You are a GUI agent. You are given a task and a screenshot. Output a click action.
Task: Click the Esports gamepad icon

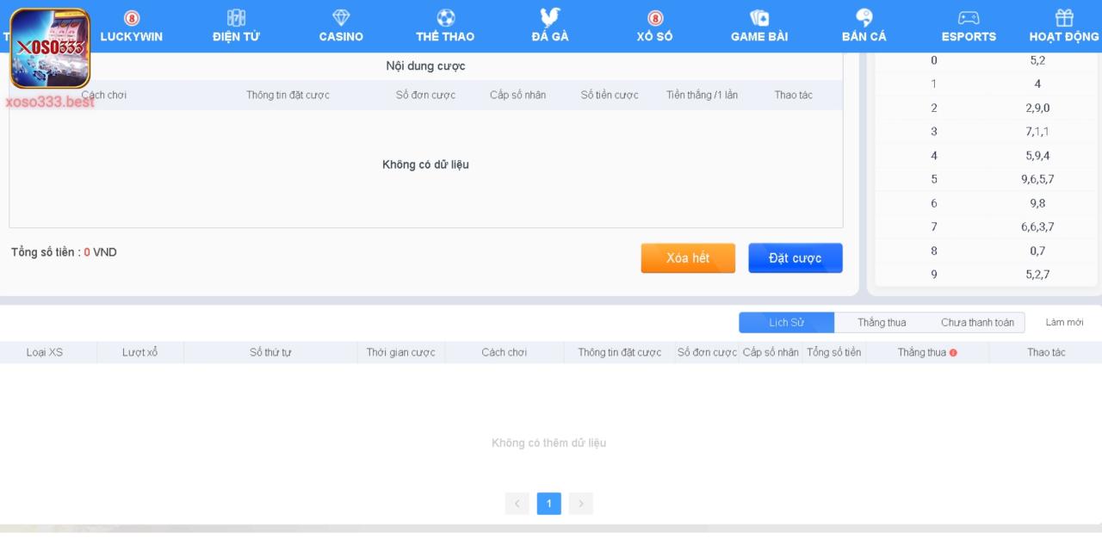pyautogui.click(x=969, y=18)
